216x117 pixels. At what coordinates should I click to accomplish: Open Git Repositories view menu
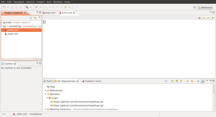point(207,81)
